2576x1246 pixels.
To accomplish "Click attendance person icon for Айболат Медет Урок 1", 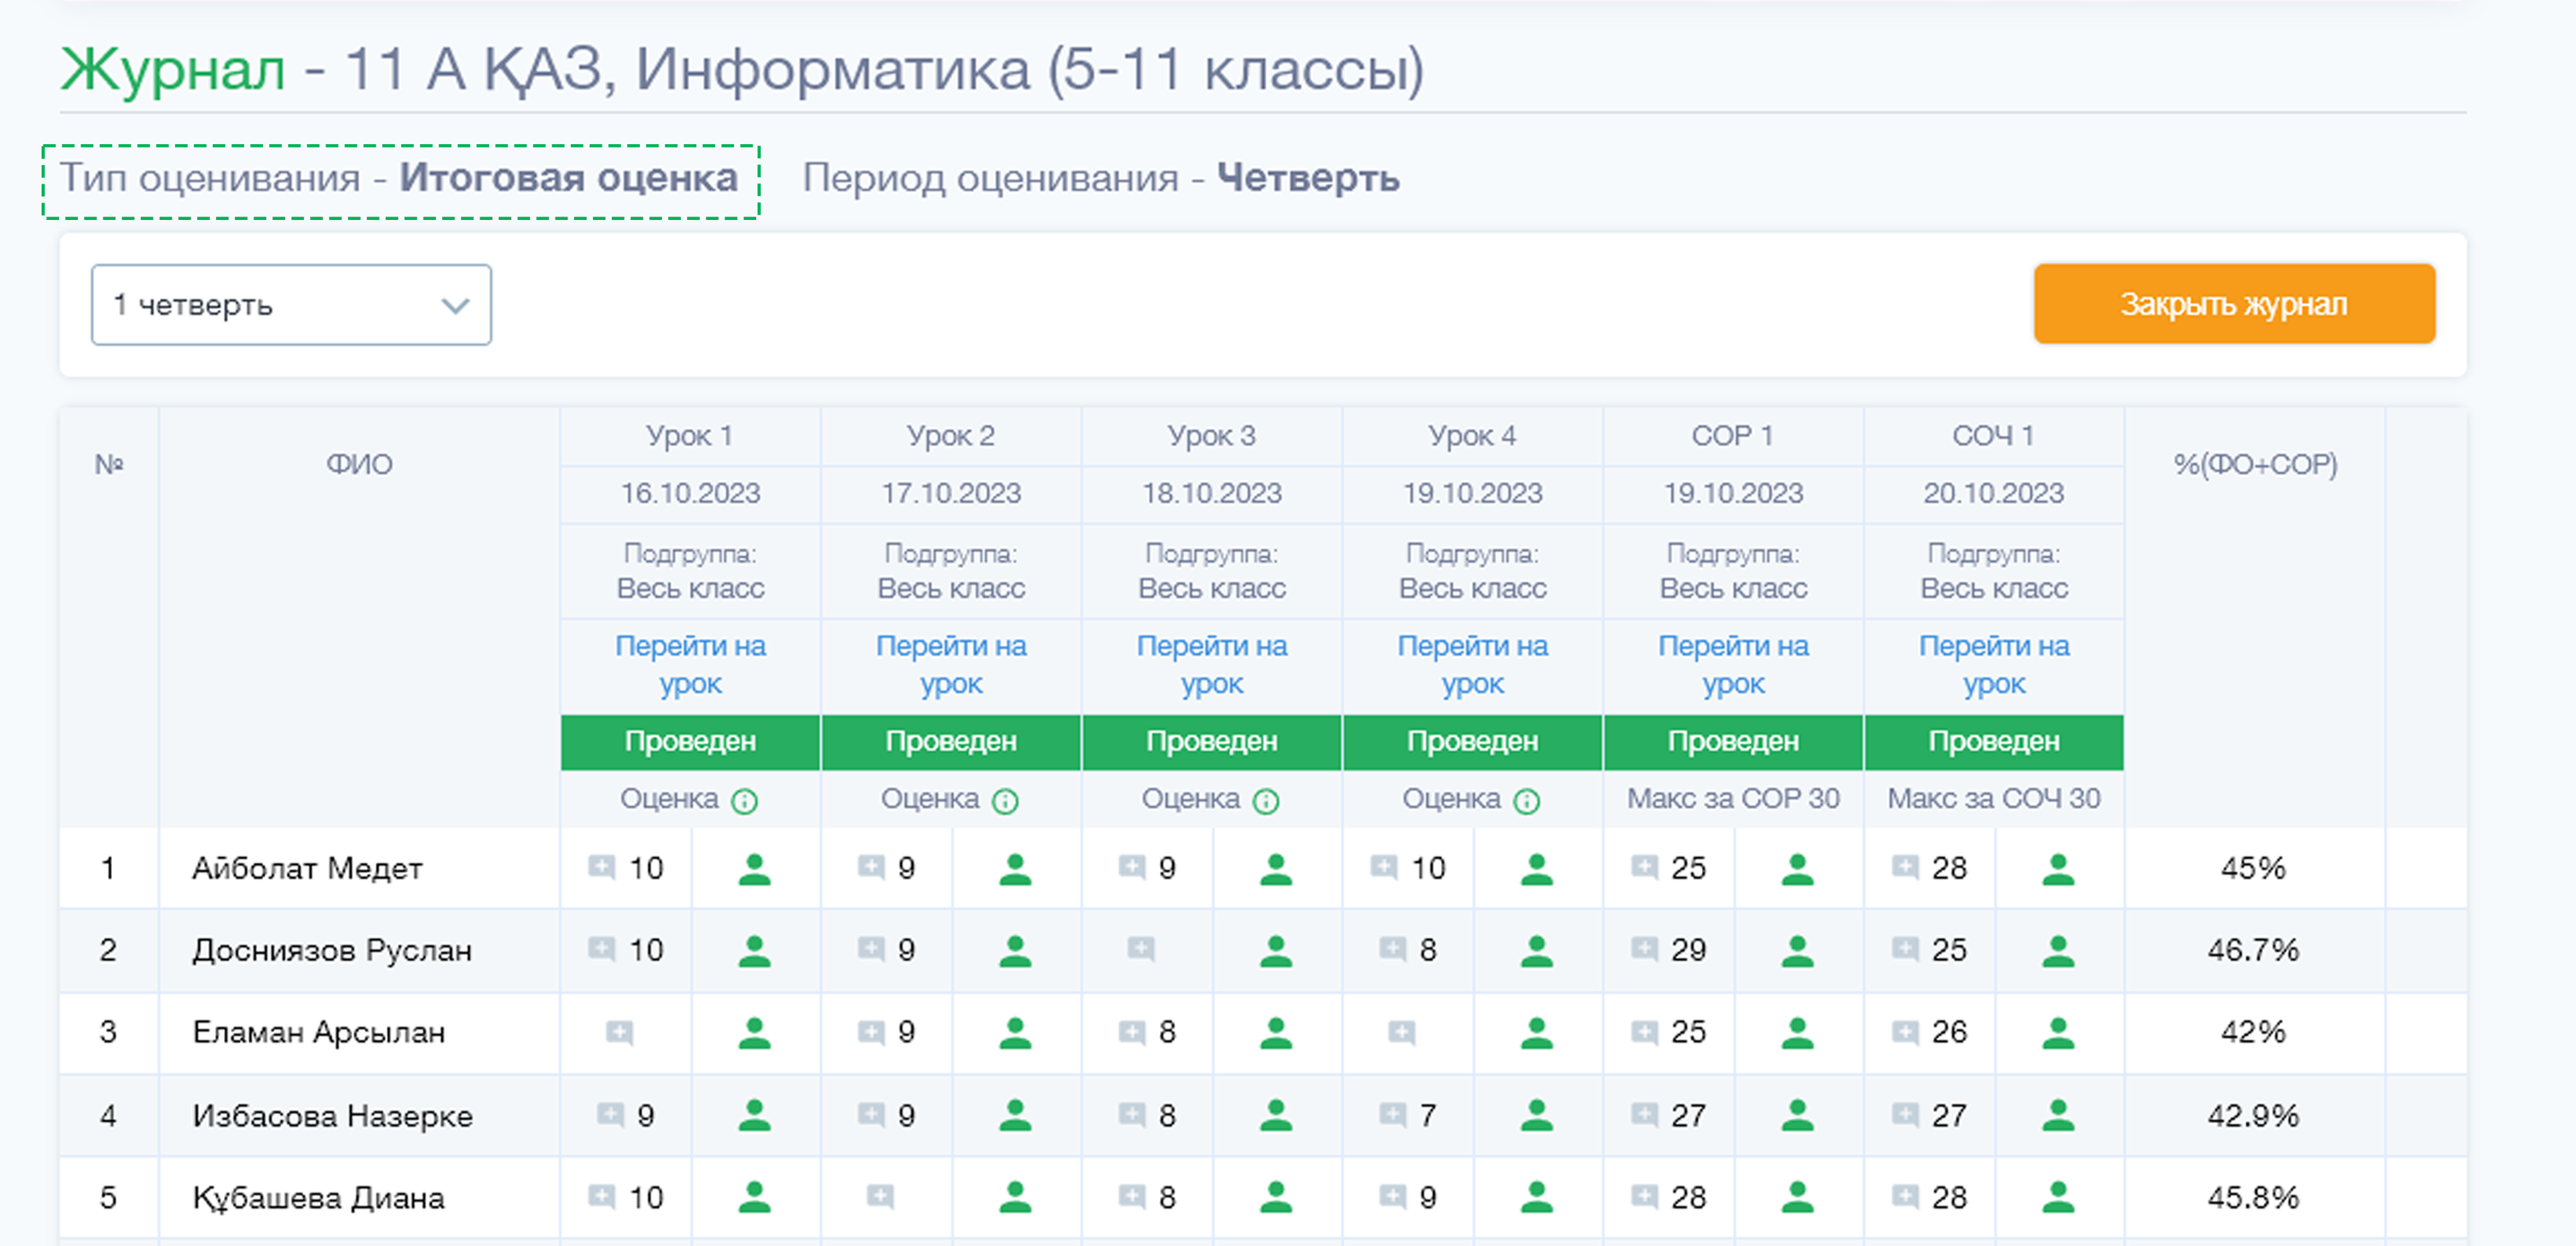I will tap(755, 869).
